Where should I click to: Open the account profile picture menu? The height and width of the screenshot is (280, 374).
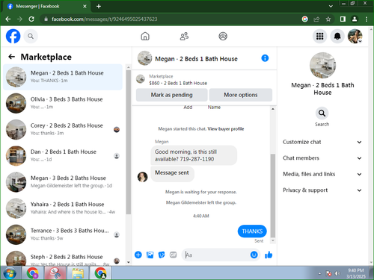point(355,37)
